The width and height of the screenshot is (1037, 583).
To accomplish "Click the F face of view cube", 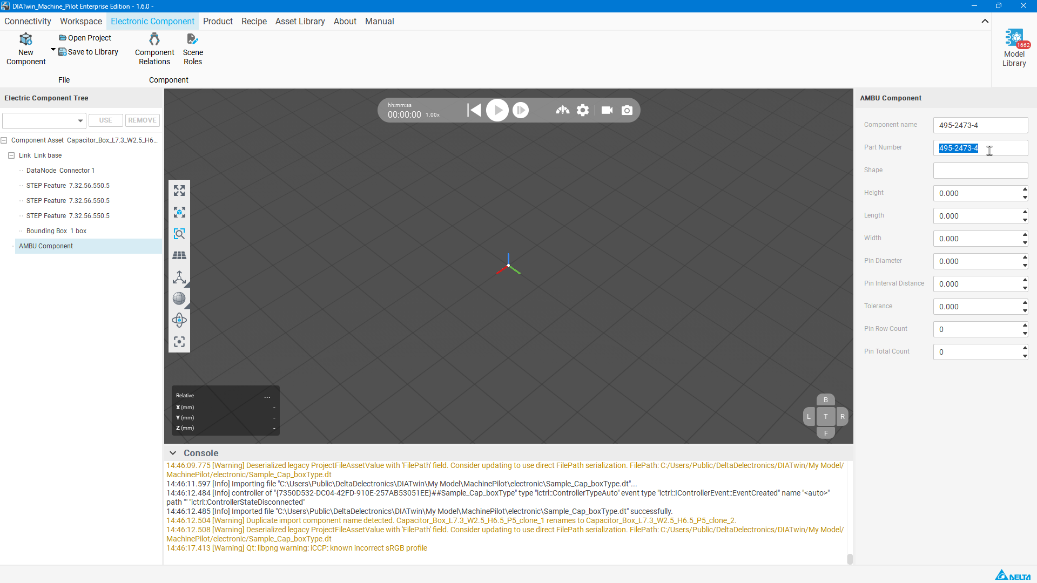I will 826,433.
